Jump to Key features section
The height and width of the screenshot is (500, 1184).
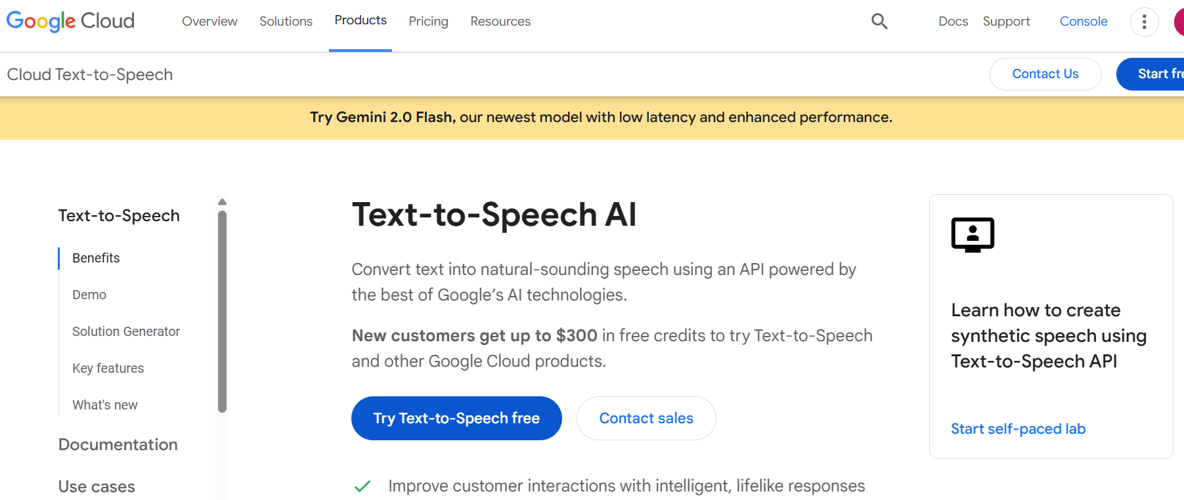(108, 368)
